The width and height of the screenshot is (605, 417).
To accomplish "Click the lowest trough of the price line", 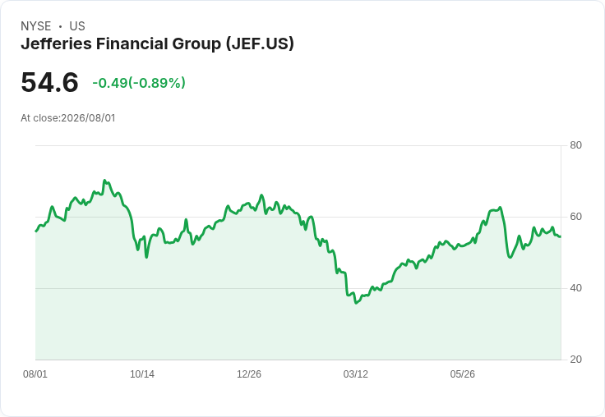I will point(356,303).
